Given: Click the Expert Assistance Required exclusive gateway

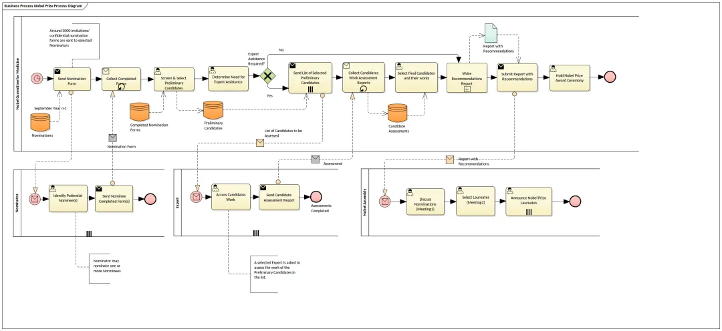Looking at the screenshot, I should [267, 76].
